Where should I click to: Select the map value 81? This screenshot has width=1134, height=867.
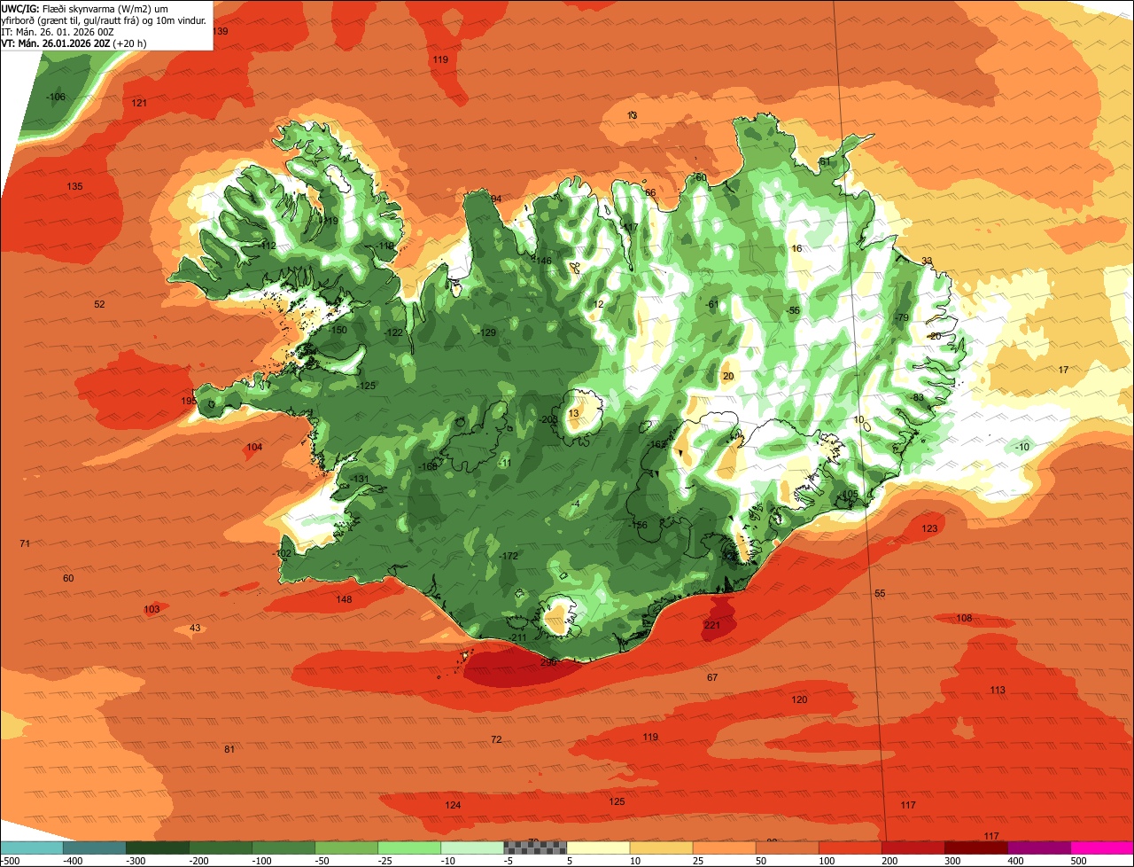tap(229, 749)
